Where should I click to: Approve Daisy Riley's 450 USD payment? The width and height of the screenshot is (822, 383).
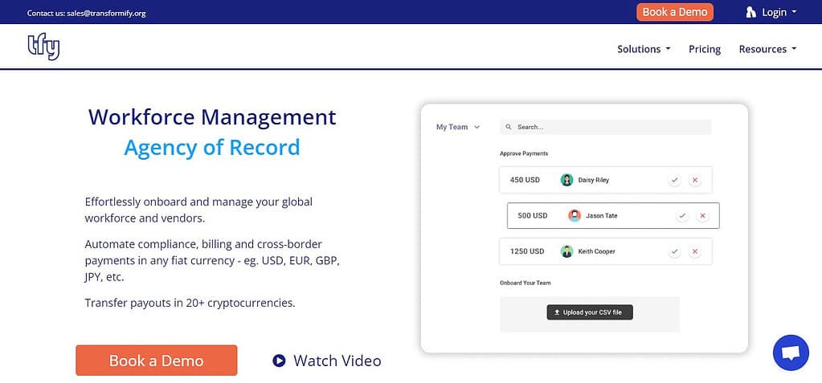pyautogui.click(x=675, y=180)
